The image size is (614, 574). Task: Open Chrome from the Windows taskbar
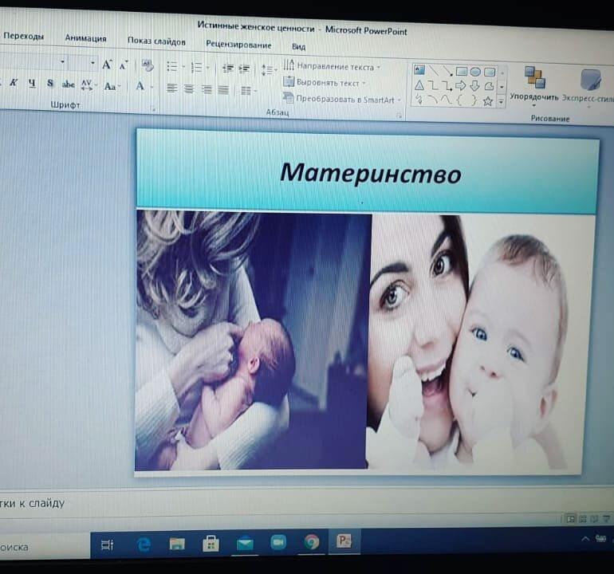pos(312,543)
